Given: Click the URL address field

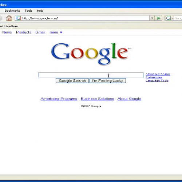Looking at the screenshot, I should tap(82, 18).
